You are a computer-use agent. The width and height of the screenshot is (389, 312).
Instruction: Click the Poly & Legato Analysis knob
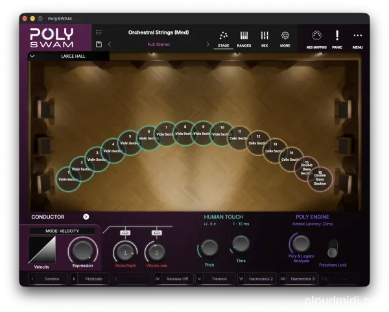click(301, 243)
